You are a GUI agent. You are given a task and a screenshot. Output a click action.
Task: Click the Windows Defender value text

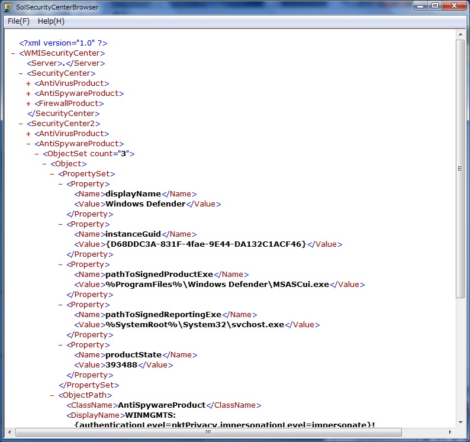coord(146,204)
